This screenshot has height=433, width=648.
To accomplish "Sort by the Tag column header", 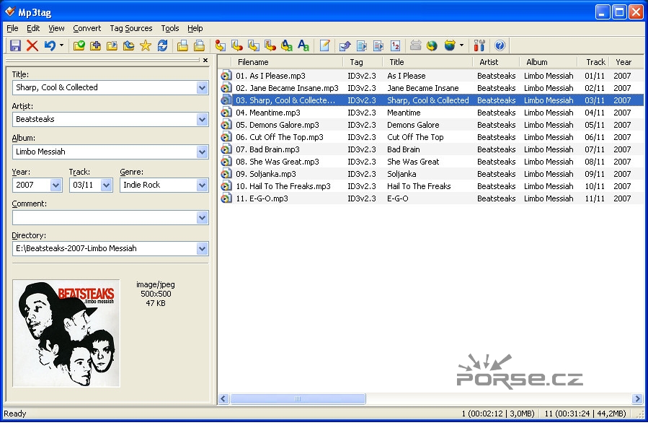I will tap(363, 62).
